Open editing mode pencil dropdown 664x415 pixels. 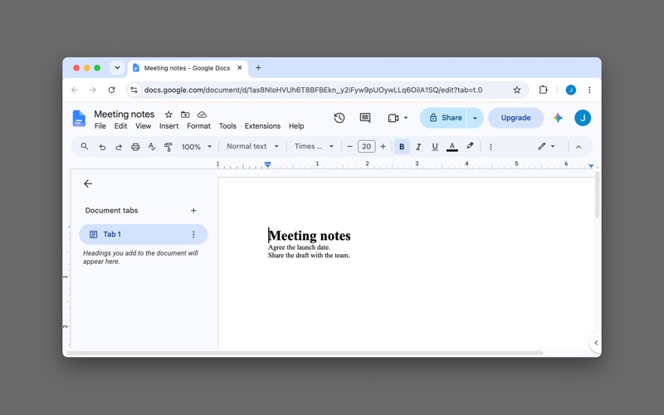(546, 147)
